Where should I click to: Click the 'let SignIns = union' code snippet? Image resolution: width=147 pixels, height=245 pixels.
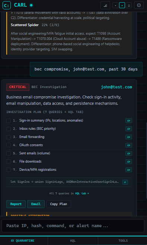tap(64, 182)
